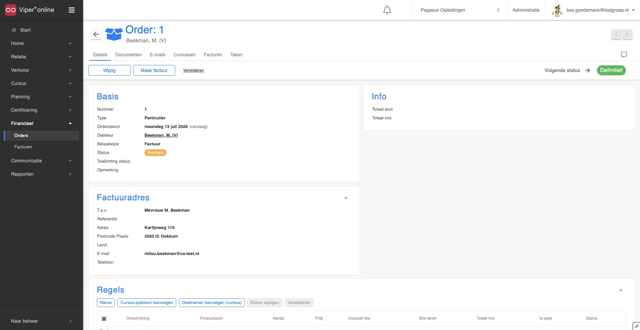
Task: Sort by the Prijs column header
Action: (319, 318)
